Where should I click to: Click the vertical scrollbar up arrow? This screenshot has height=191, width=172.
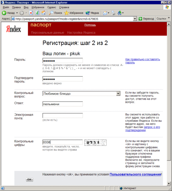coord(169,24)
